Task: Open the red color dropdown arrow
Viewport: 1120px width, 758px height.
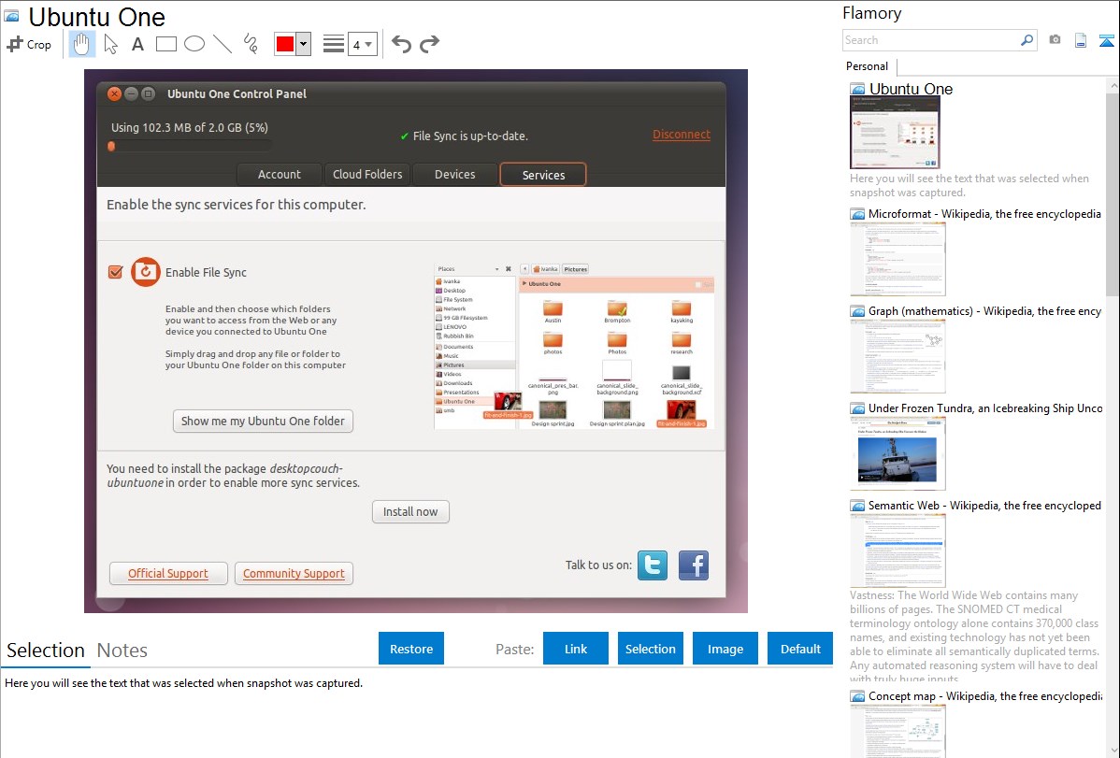Action: coord(303,44)
